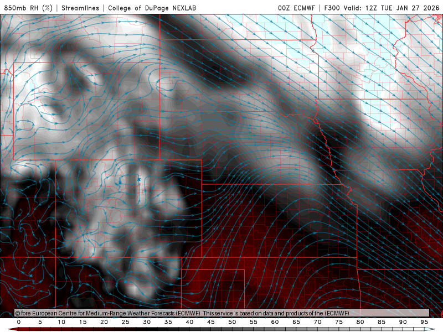Click the "850mb RH (%)" title text
Image resolution: width=443 pixels, height=332 pixels.
(x=28, y=8)
